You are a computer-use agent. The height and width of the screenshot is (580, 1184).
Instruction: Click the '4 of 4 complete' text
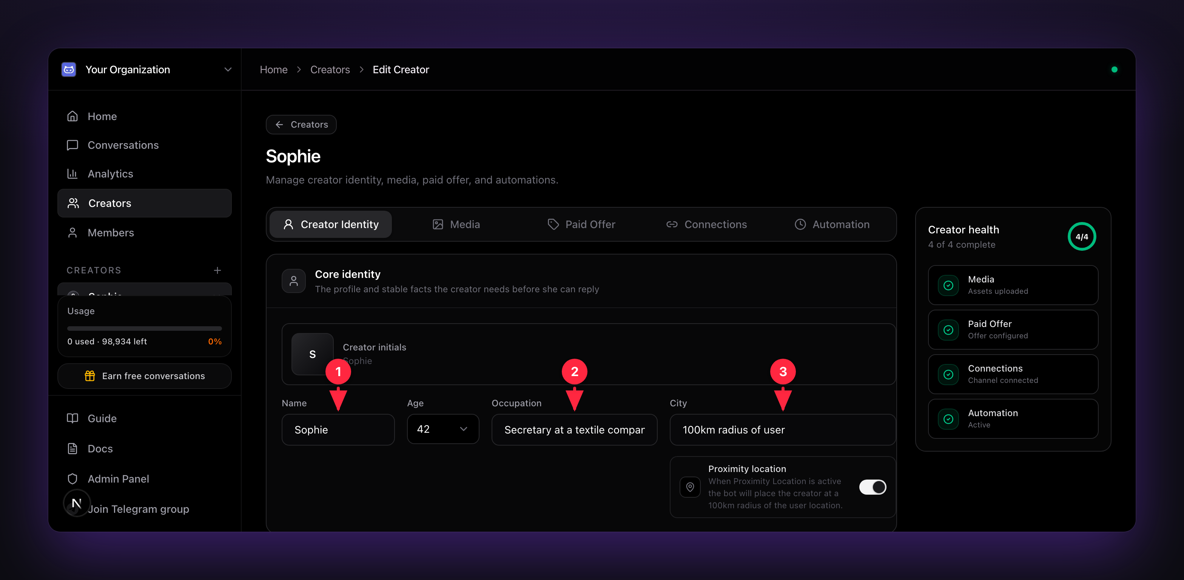(x=962, y=245)
